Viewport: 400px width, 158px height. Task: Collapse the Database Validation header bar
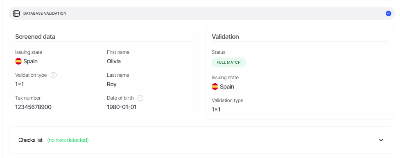[202, 13]
